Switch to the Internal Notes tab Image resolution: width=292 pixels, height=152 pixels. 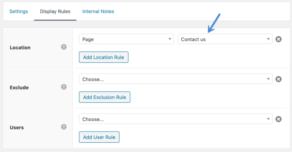[x=98, y=11]
